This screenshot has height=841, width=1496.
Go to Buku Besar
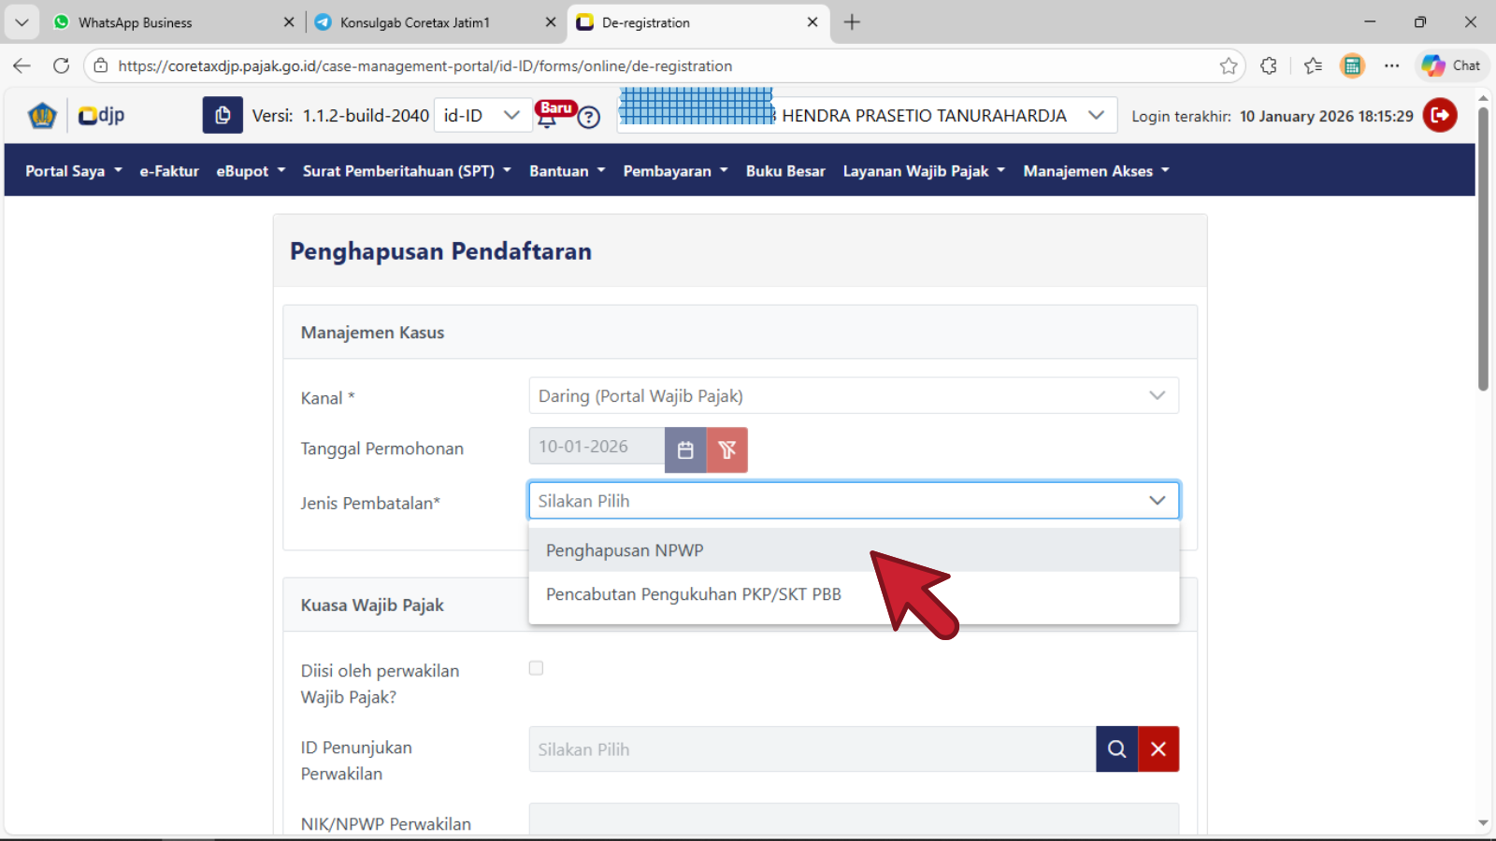tap(784, 171)
